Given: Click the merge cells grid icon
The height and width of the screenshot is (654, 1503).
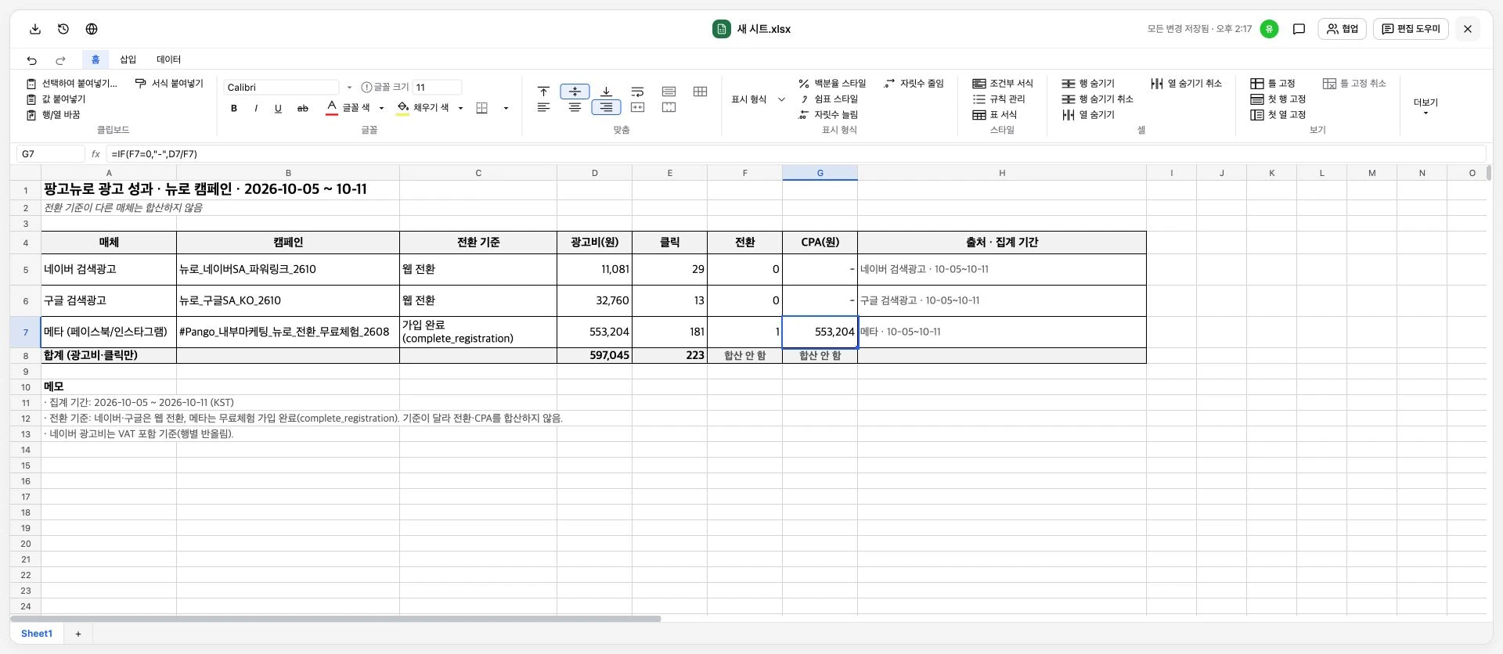Looking at the screenshot, I should 700,91.
